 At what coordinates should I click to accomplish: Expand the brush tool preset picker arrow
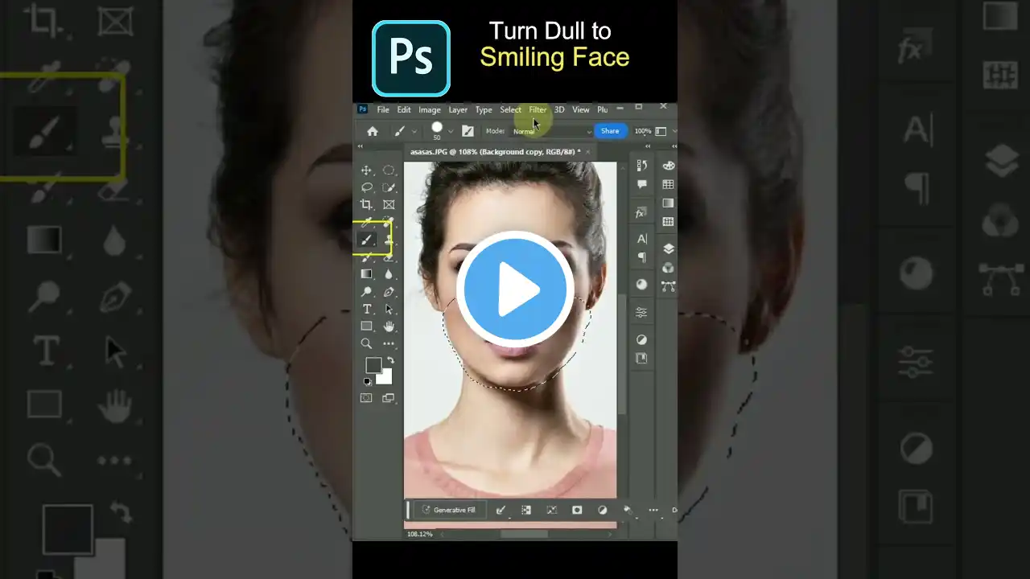414,131
